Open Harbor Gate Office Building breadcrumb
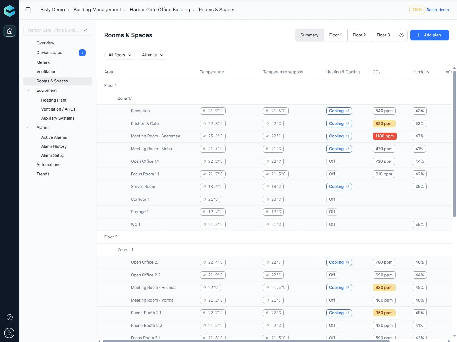 pyautogui.click(x=160, y=10)
